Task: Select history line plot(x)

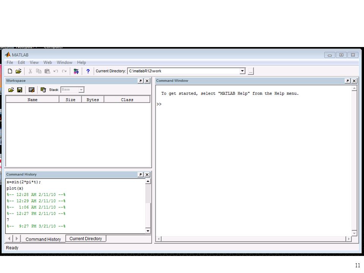Action: [x=15, y=188]
